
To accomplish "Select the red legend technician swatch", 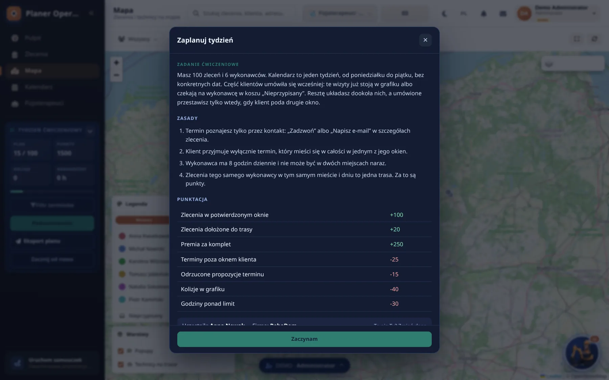I will click(x=122, y=236).
